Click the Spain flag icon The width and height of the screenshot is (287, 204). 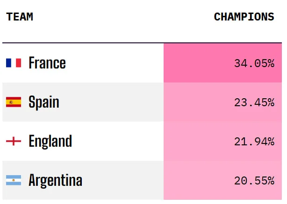point(14,102)
